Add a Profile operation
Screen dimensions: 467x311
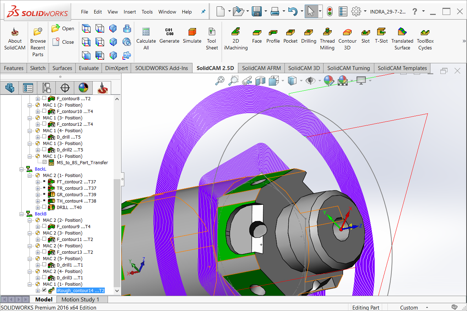click(273, 36)
